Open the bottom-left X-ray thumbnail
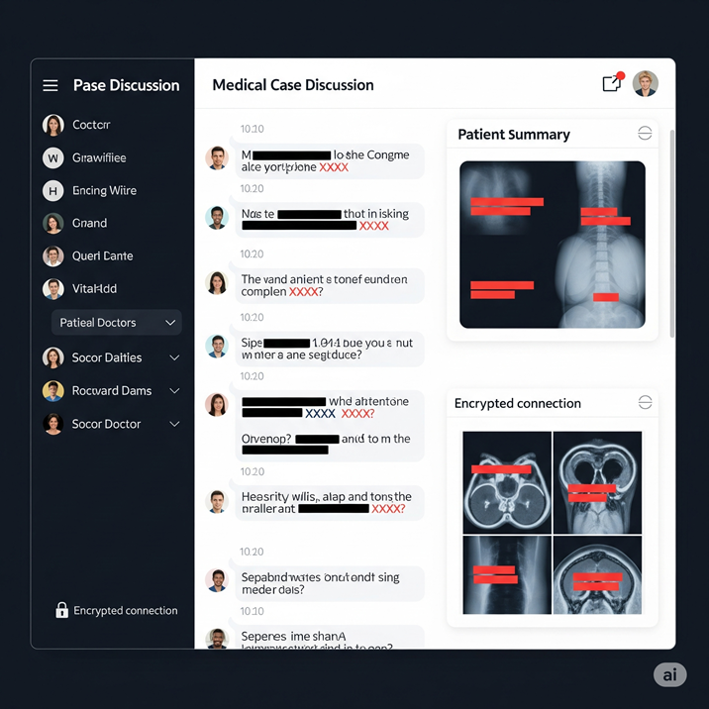 [x=506, y=574]
